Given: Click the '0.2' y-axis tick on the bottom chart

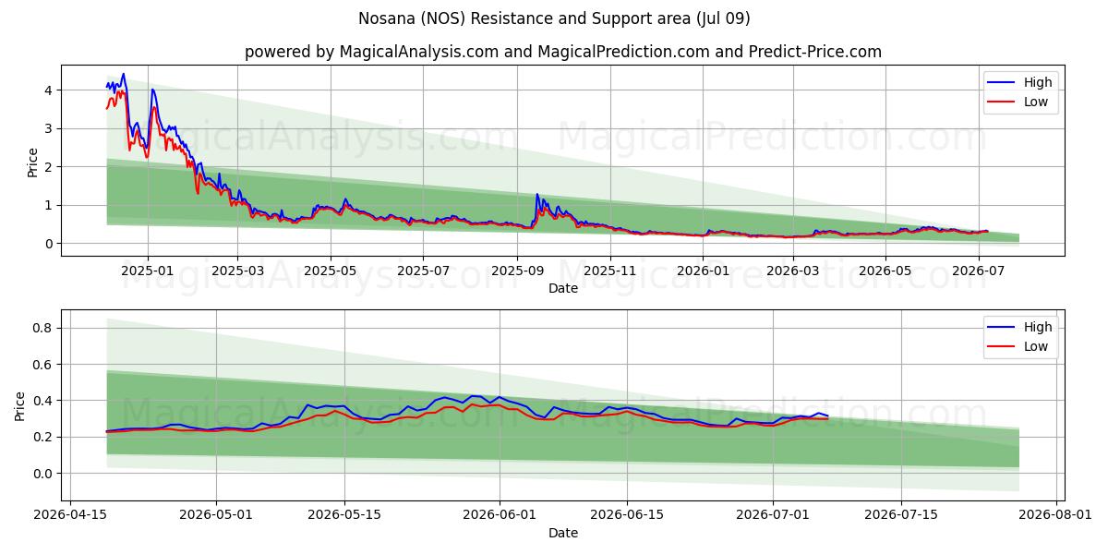Looking at the screenshot, I should click(41, 437).
